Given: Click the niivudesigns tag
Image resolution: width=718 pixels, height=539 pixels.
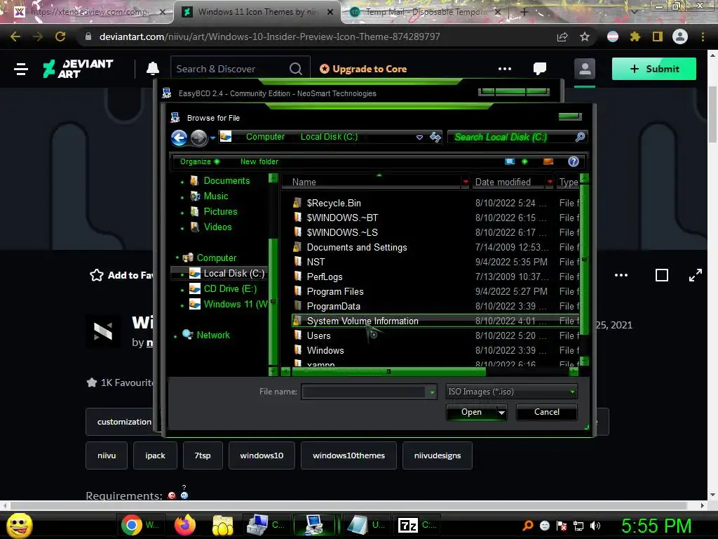Looking at the screenshot, I should click(438, 455).
